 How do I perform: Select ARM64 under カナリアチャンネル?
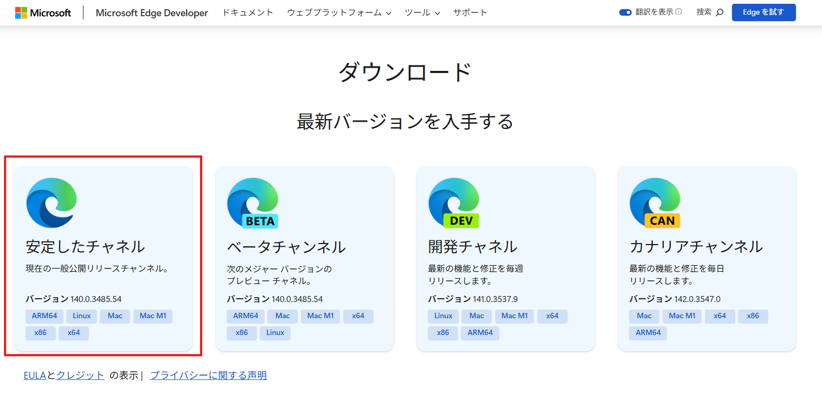[x=648, y=333]
